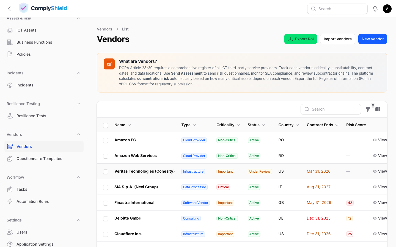The width and height of the screenshot is (396, 247).
Task: Click the Resilience Tests flask icon
Action: tap(10, 116)
